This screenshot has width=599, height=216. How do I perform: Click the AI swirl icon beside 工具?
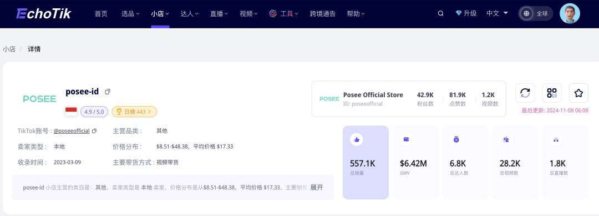point(273,14)
